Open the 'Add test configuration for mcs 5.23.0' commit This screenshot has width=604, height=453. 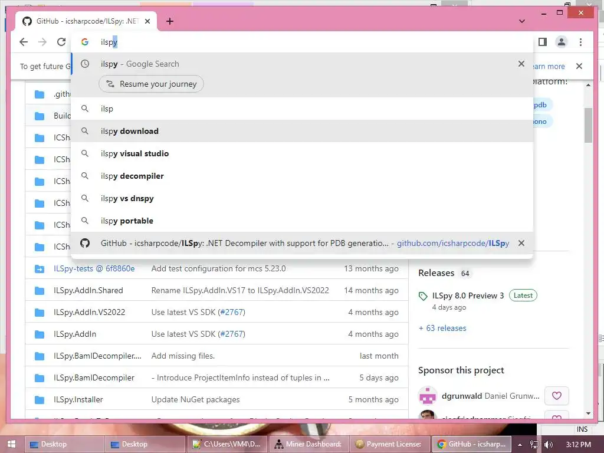pyautogui.click(x=218, y=268)
